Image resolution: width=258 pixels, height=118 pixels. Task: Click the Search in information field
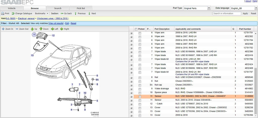click(x=227, y=14)
